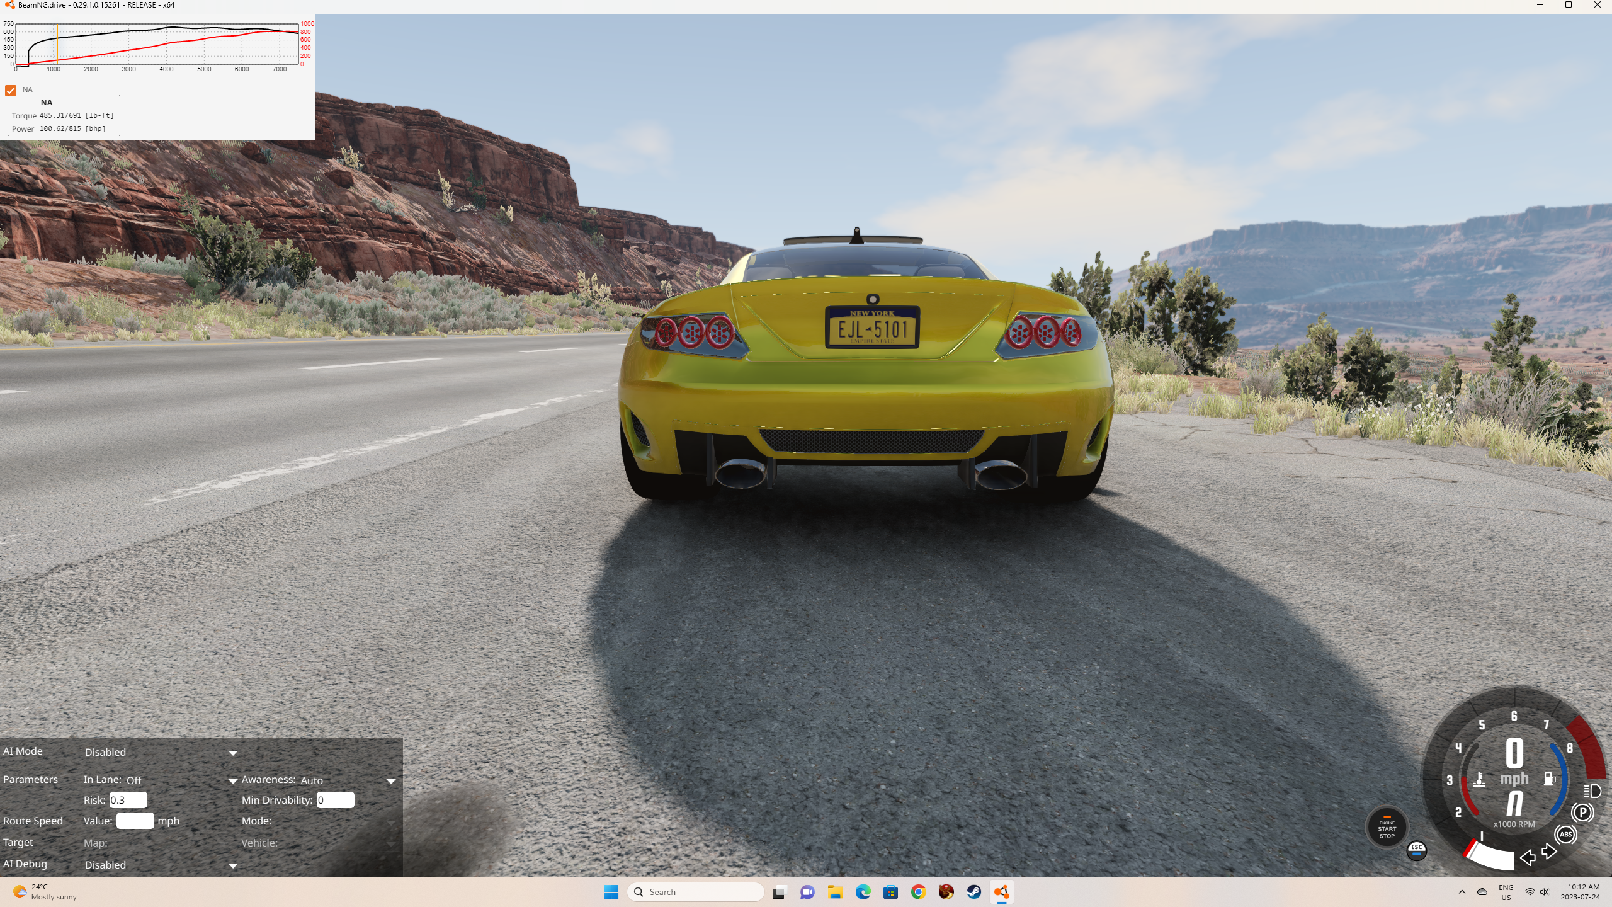1612x907 pixels.
Task: Click the ESC stability control indicator
Action: click(1416, 850)
